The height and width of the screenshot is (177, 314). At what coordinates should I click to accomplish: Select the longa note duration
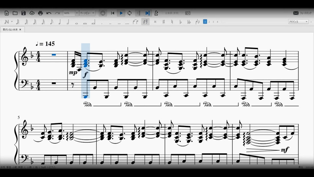tap(93, 23)
